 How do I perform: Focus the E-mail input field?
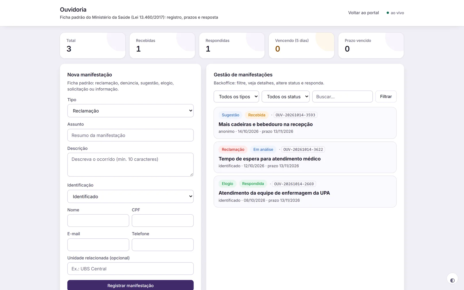click(98, 244)
